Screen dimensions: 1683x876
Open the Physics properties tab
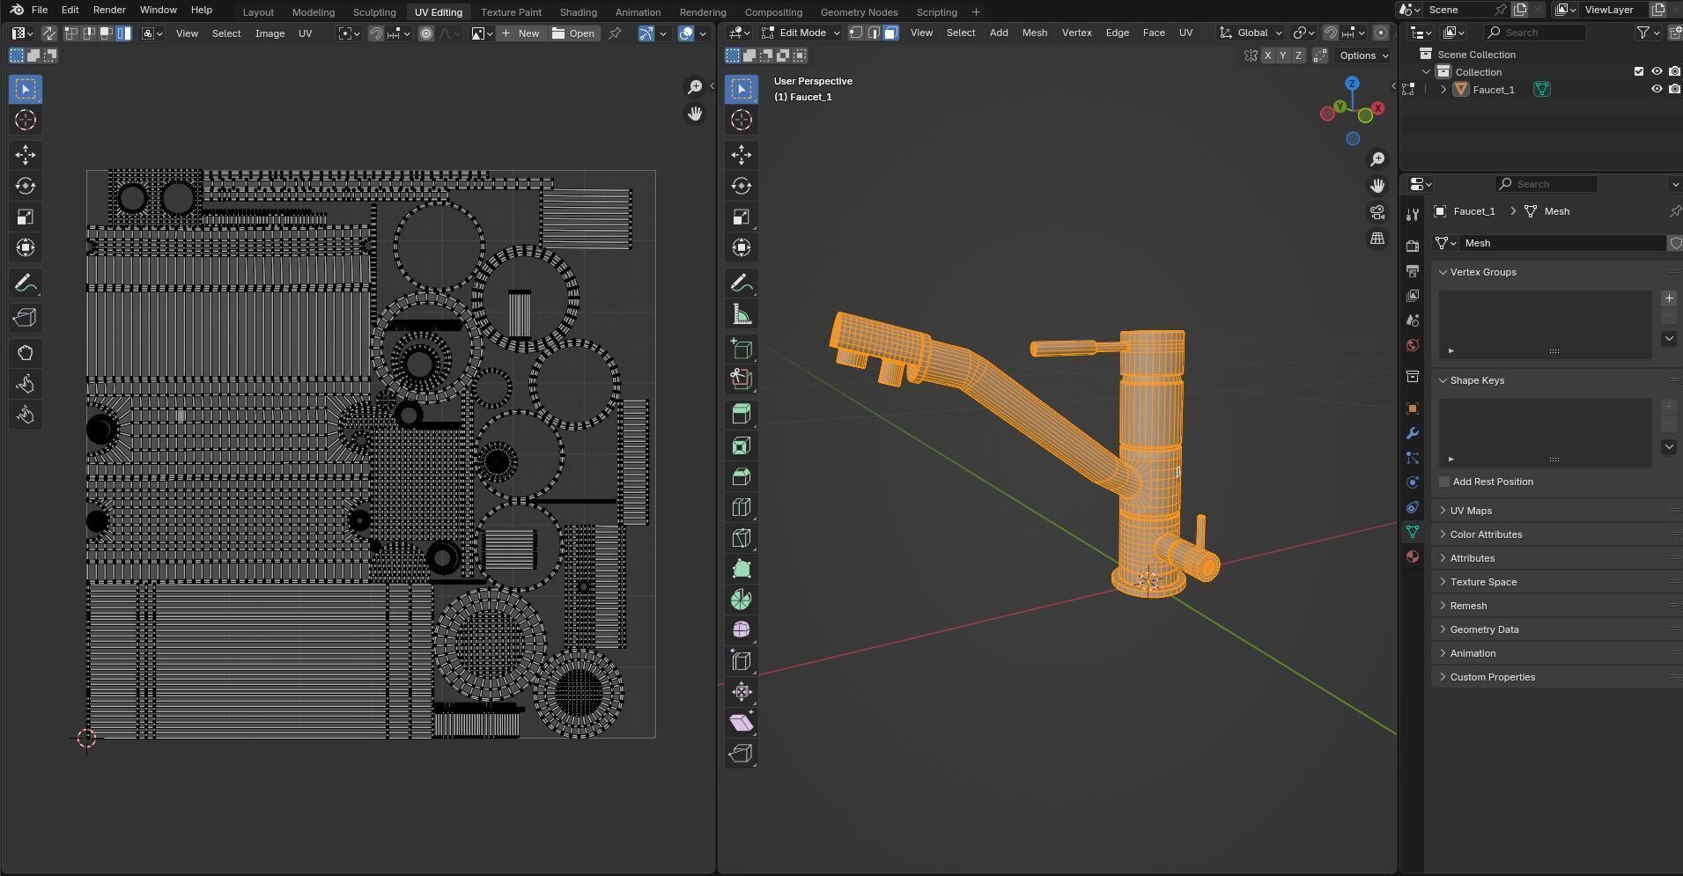click(x=1413, y=482)
